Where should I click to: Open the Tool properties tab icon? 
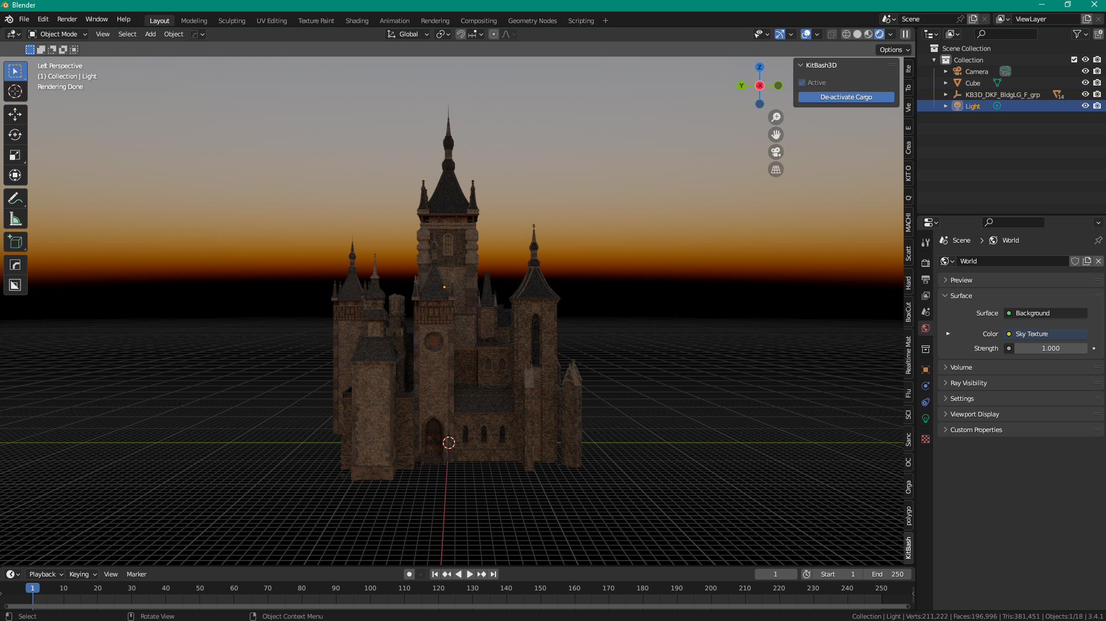[x=926, y=243]
